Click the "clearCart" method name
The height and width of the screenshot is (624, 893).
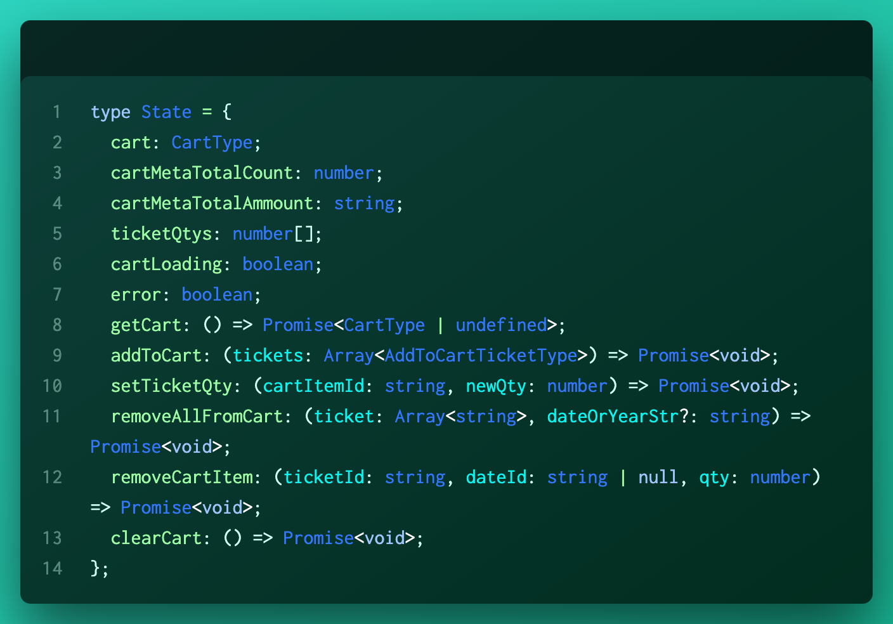click(x=156, y=538)
